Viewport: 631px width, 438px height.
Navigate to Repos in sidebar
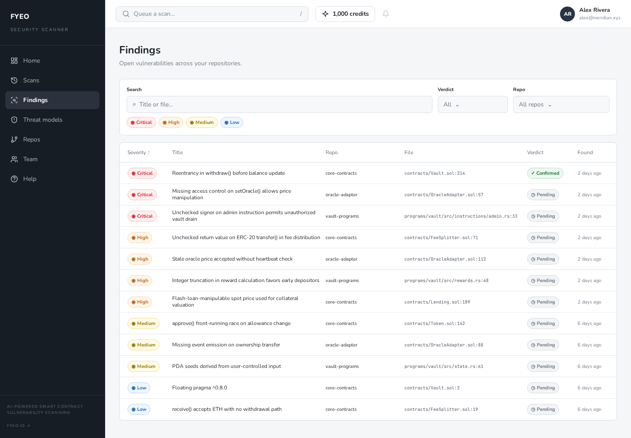(52, 139)
